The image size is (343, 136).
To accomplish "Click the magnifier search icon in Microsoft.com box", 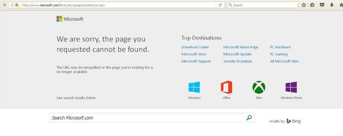I will coord(249,118).
